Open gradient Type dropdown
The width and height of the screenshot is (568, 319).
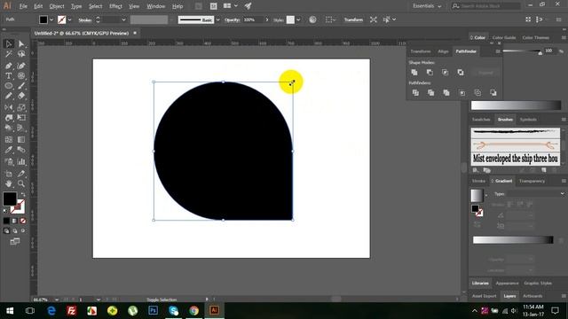click(535, 194)
